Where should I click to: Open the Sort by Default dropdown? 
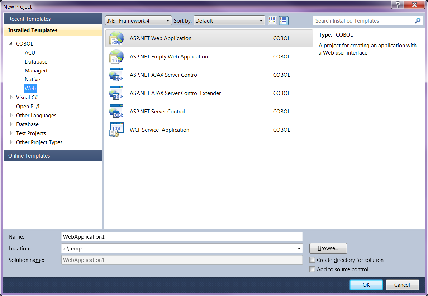click(x=229, y=20)
